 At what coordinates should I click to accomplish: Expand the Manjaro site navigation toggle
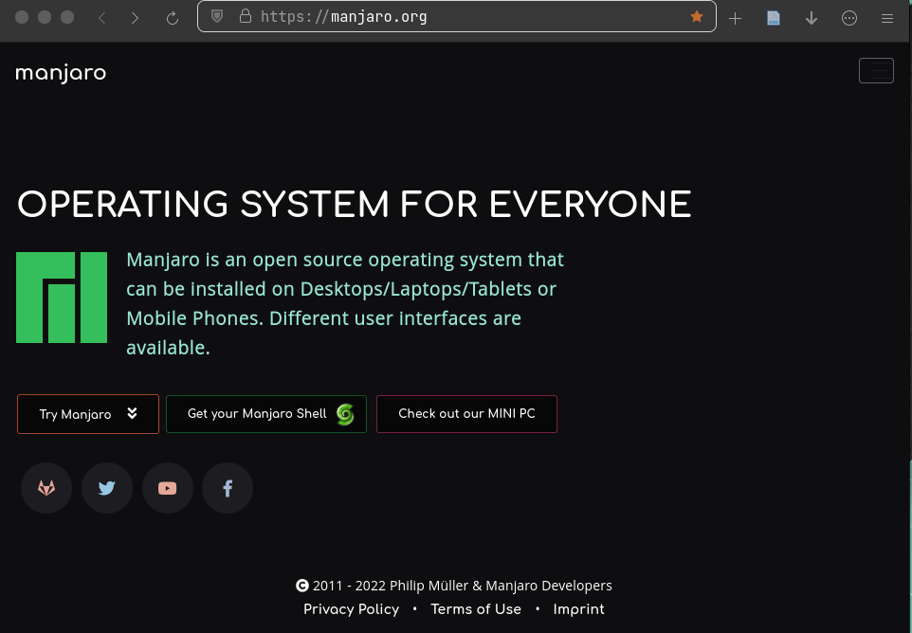tap(876, 71)
